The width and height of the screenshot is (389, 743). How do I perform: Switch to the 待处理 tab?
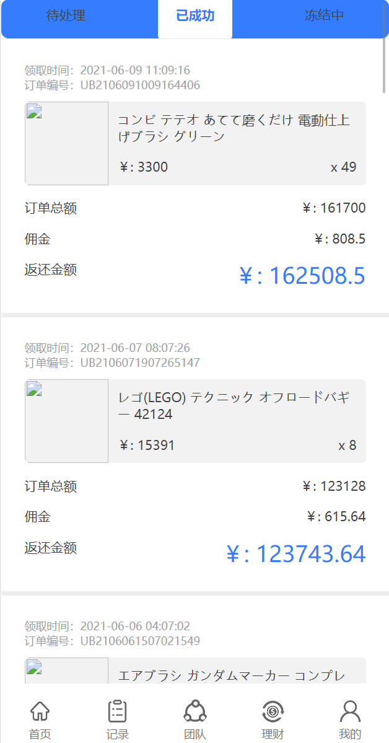(66, 17)
